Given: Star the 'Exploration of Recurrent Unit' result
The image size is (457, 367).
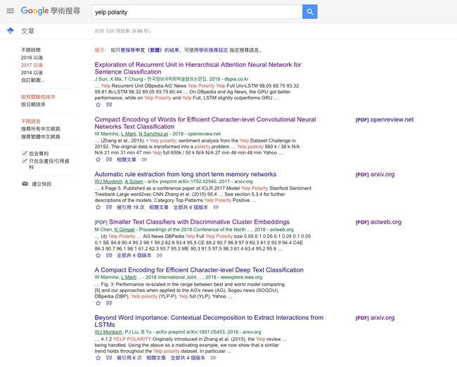Looking at the screenshot, I should pyautogui.click(x=98, y=105).
